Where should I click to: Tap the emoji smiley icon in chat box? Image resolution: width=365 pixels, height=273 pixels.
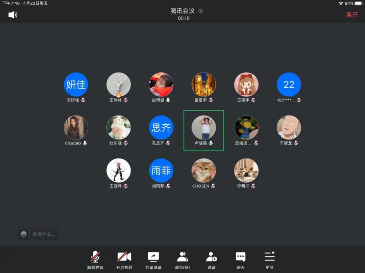point(24,234)
